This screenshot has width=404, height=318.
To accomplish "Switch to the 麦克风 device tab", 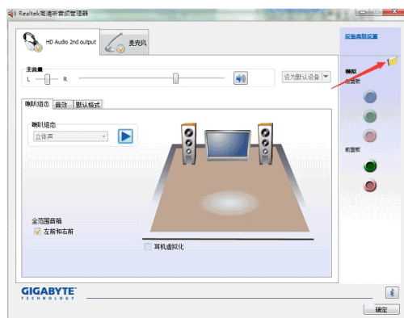I will tap(124, 43).
